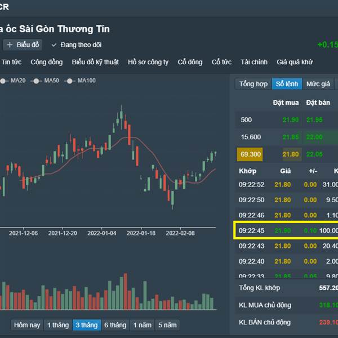The width and height of the screenshot is (338, 338).
Task: Open the Cộng đồng tab
Action: pos(47,62)
